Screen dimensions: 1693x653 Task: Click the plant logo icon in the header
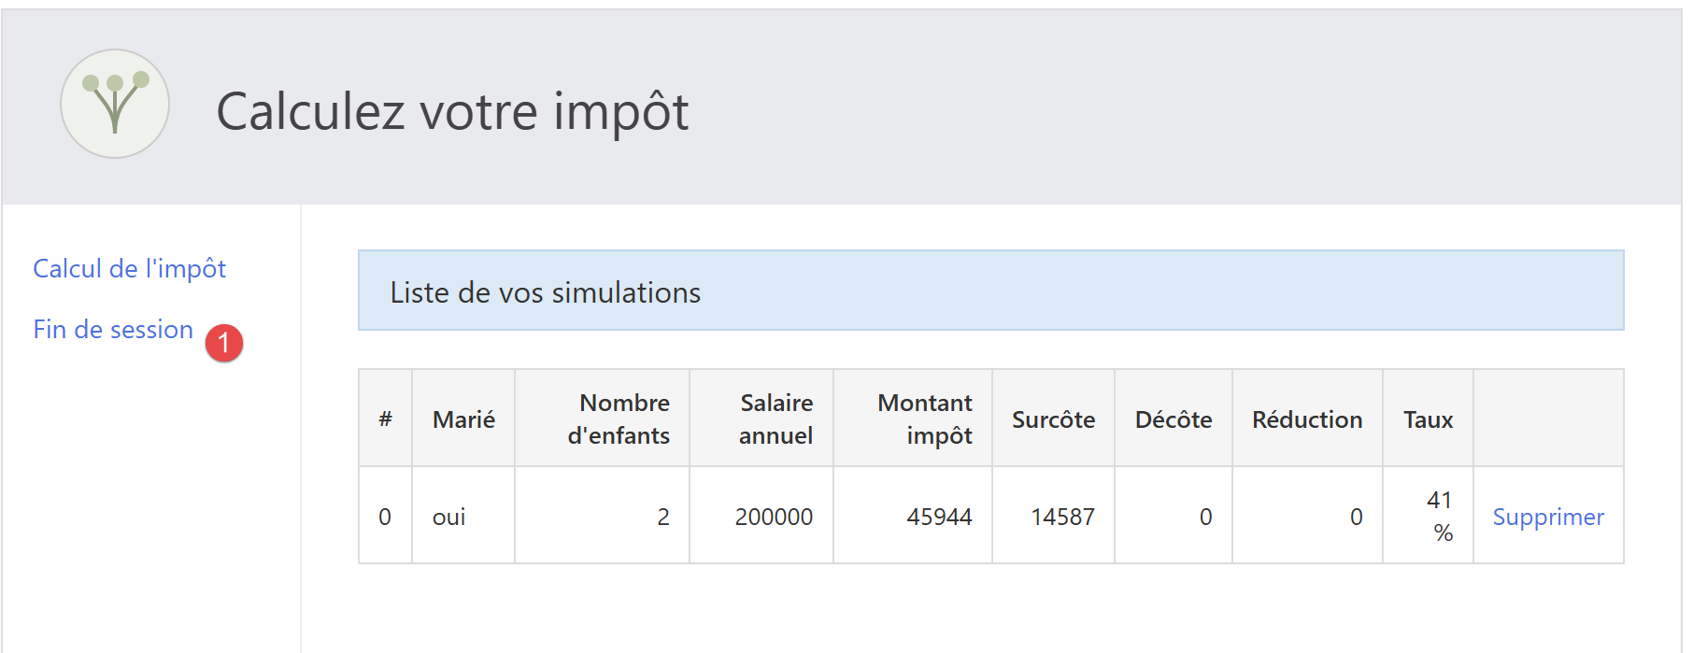(x=115, y=104)
